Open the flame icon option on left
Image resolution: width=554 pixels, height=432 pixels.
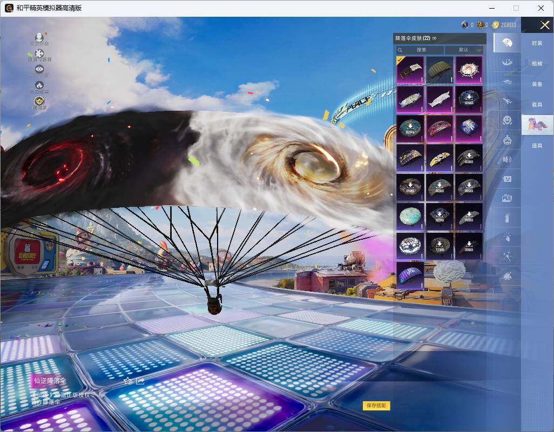coord(39,86)
